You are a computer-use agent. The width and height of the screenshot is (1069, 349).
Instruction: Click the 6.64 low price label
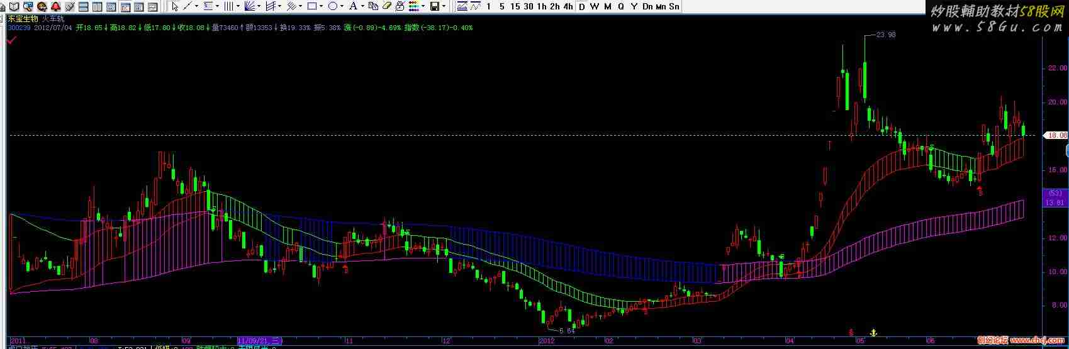[x=567, y=331]
